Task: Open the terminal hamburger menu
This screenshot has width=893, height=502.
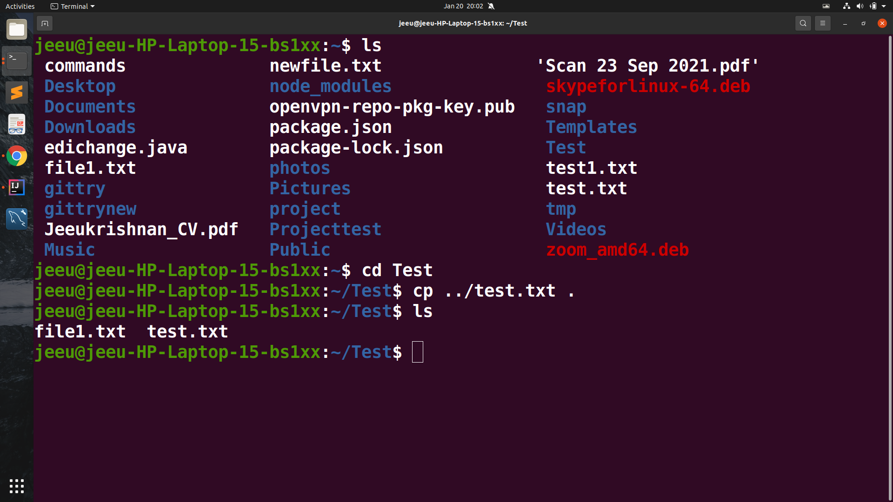Action: 822,23
